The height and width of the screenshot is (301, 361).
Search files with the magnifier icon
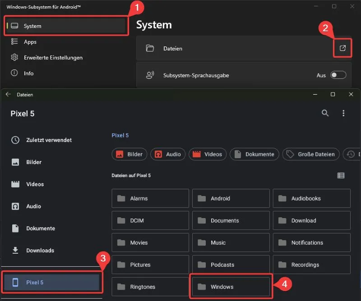[325, 113]
